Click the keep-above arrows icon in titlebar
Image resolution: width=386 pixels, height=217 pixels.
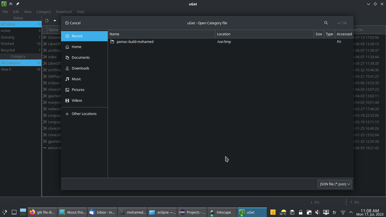click(x=11, y=4)
